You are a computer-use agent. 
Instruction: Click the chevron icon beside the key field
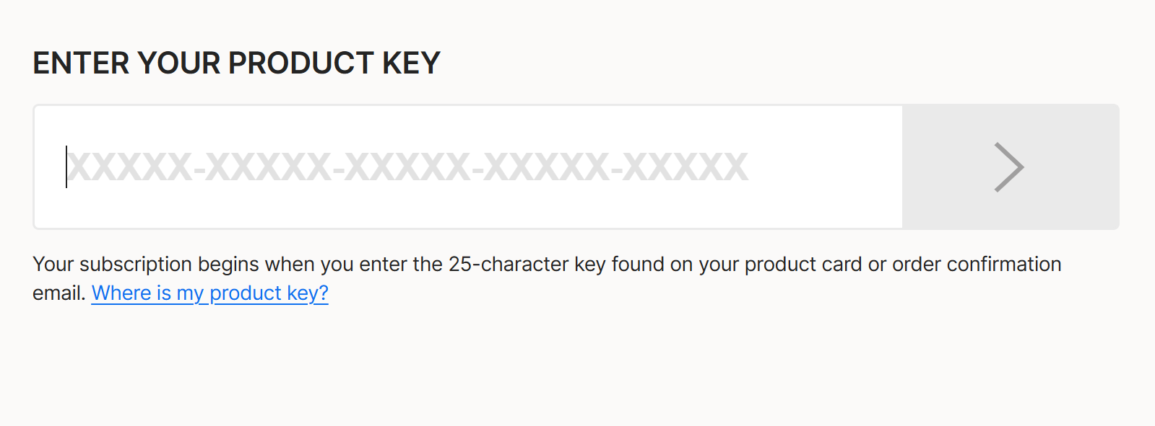point(1009,167)
